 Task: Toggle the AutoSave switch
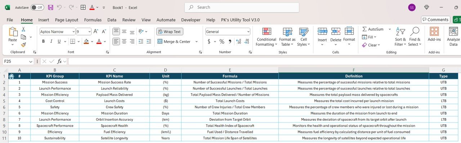pyautogui.click(x=37, y=7)
